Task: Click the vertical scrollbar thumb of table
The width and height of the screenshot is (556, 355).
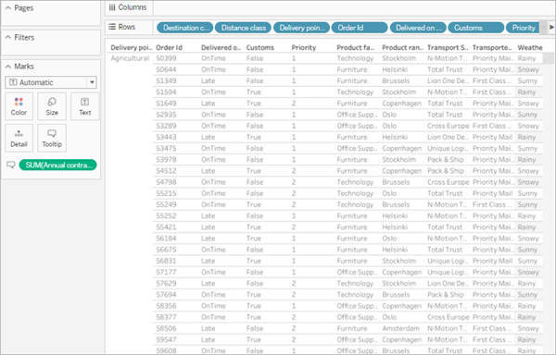Action: tap(549, 58)
